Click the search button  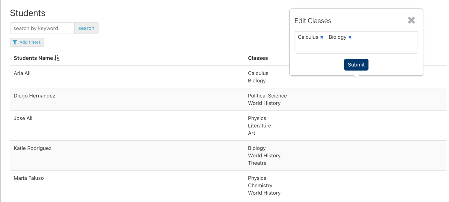86,28
